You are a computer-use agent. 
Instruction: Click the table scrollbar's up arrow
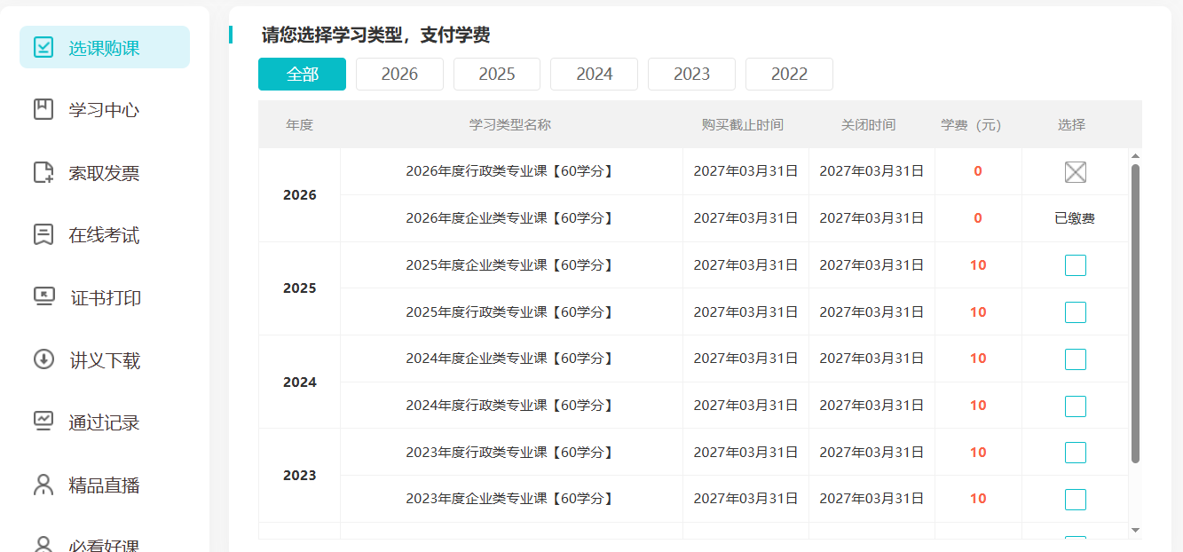[1135, 156]
